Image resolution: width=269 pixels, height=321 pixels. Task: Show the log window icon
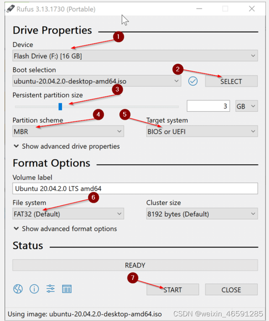click(x=67, y=289)
